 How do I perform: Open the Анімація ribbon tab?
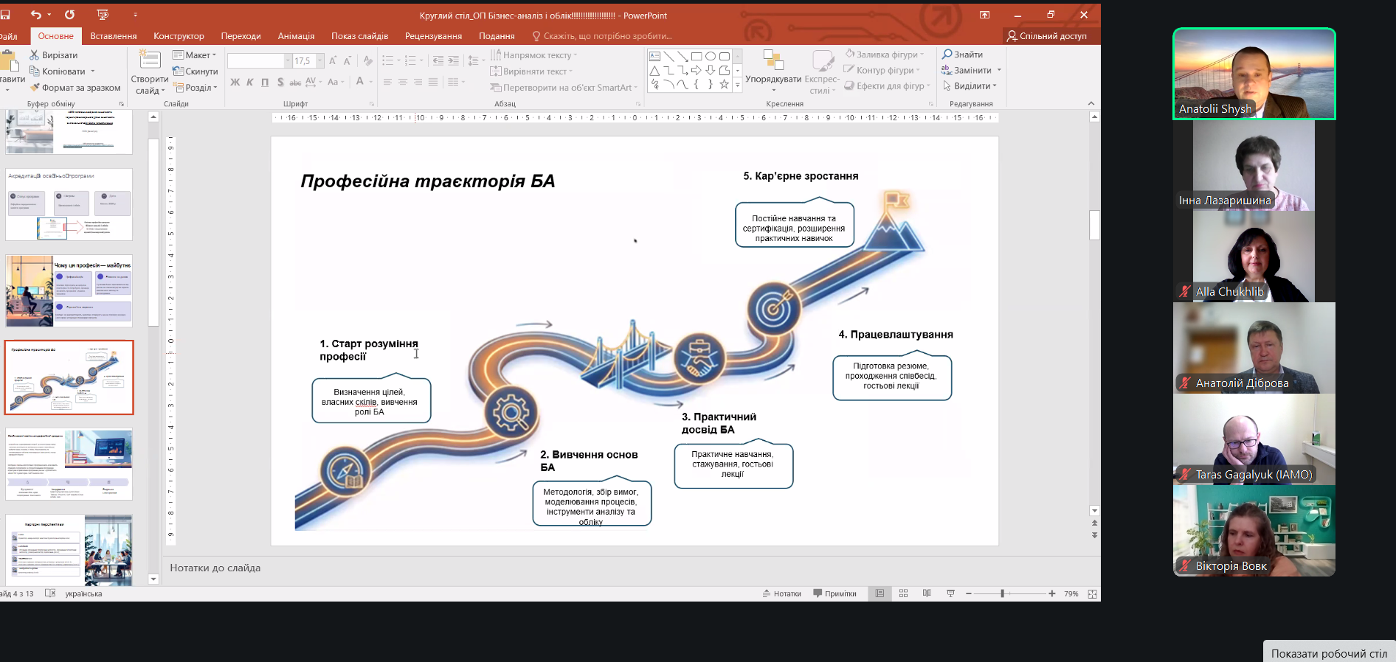tap(296, 36)
